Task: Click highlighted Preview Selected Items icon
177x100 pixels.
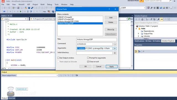Action: click(162, 19)
